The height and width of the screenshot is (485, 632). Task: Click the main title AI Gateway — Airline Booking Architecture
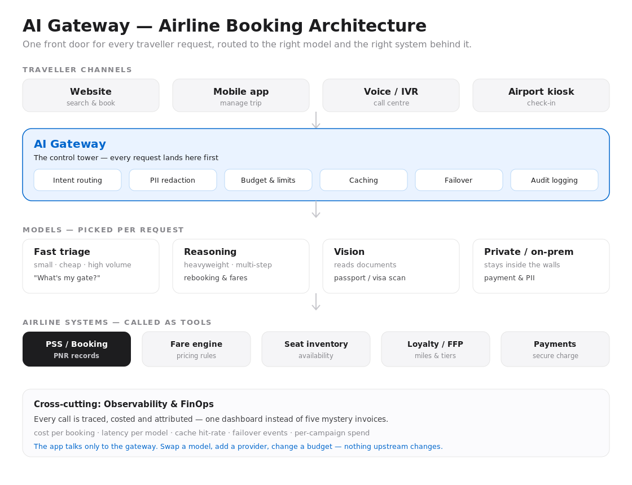(225, 26)
